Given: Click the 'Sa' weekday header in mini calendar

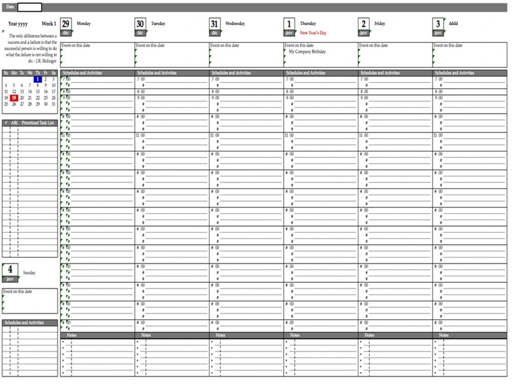Looking at the screenshot, I should point(54,73).
